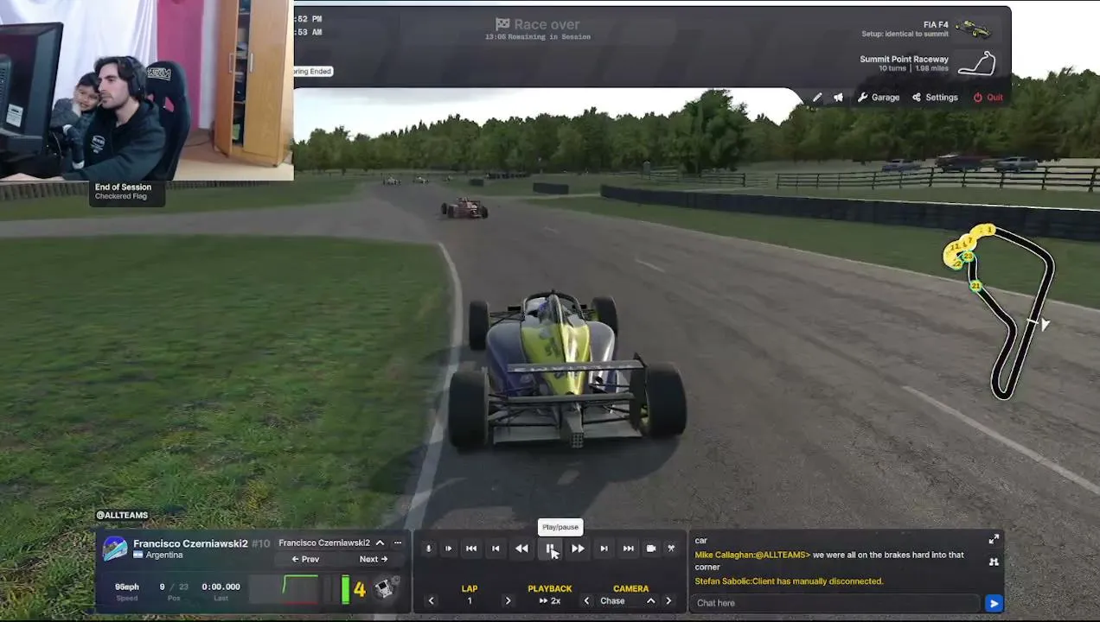Rewind the replay
Viewport: 1100px width, 622px height.
click(x=521, y=549)
